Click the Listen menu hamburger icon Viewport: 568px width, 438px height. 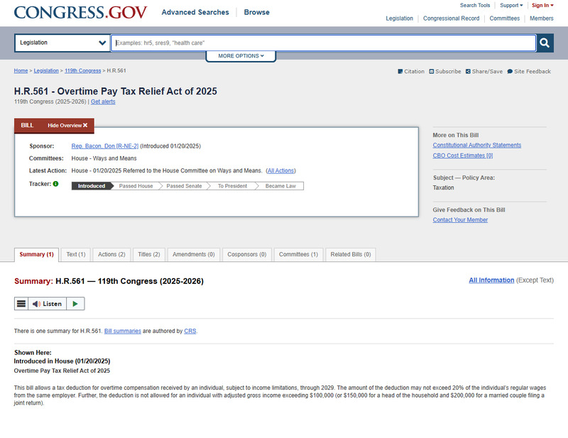[21, 304]
